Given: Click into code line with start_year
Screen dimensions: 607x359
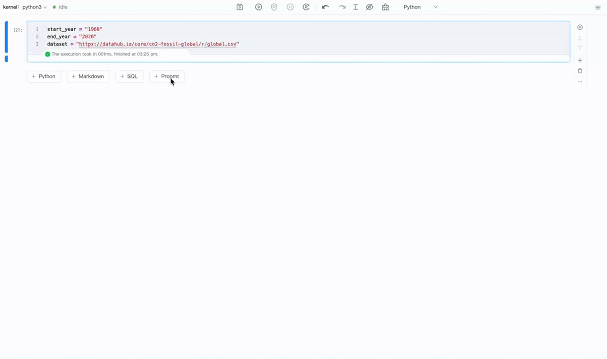Looking at the screenshot, I should coord(75,29).
